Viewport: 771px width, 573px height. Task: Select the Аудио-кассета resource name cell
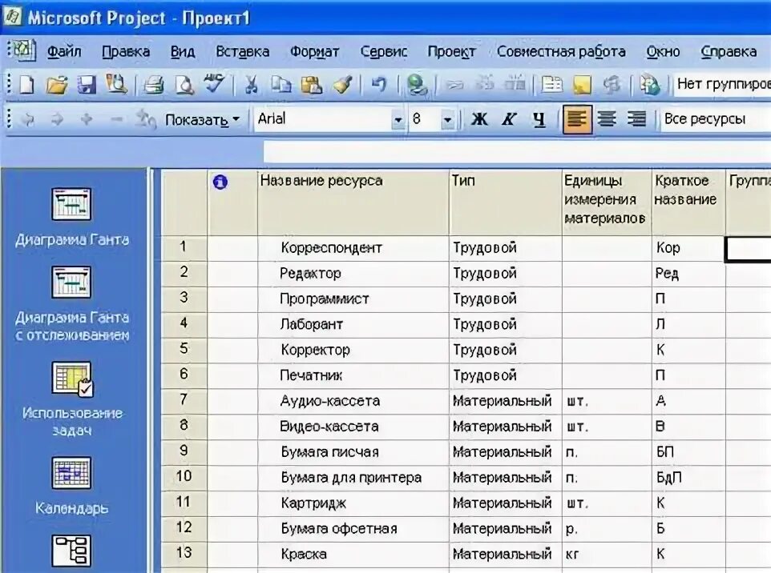pos(353,401)
